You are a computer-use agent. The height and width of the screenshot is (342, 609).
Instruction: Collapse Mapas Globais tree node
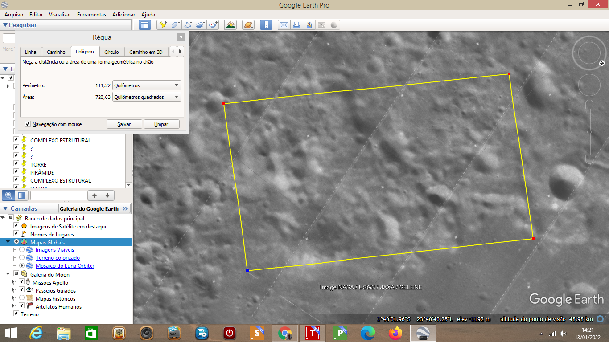[8, 242]
